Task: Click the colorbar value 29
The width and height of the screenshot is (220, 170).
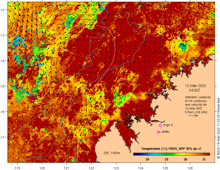Action: point(166,159)
